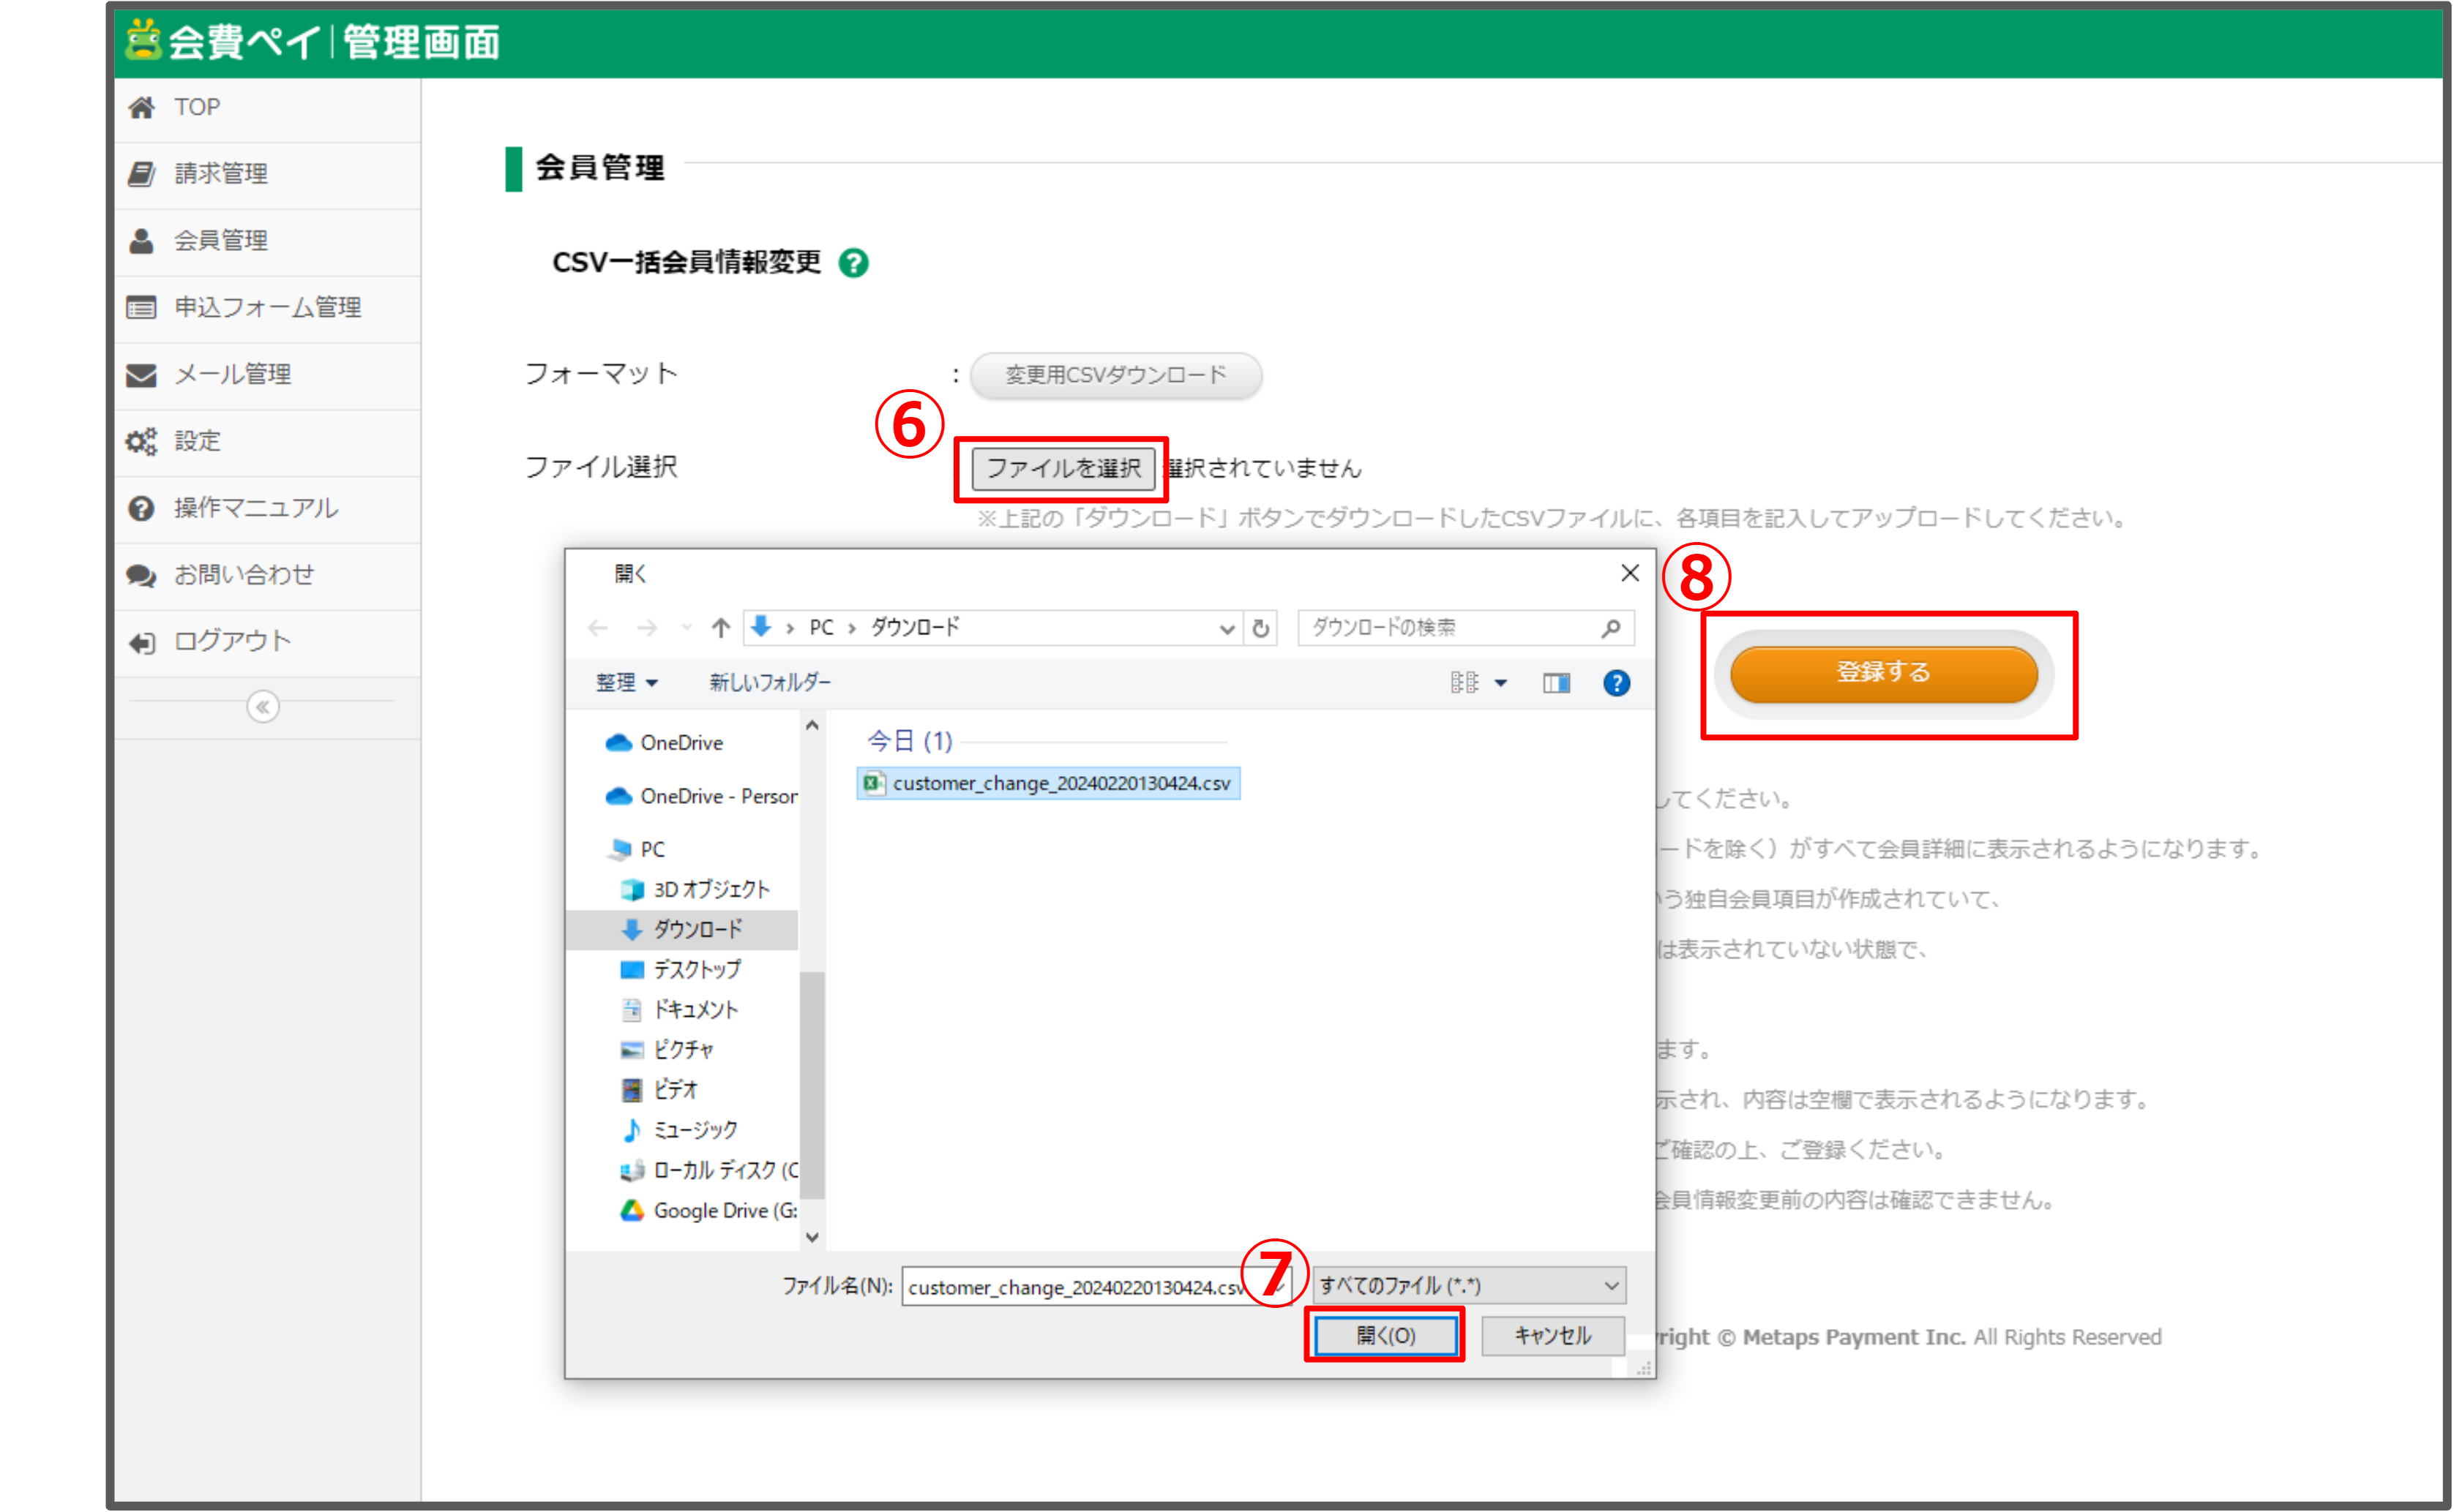The image size is (2454, 1512).
Task: Open メール管理 in the sidebar
Action: tap(232, 374)
